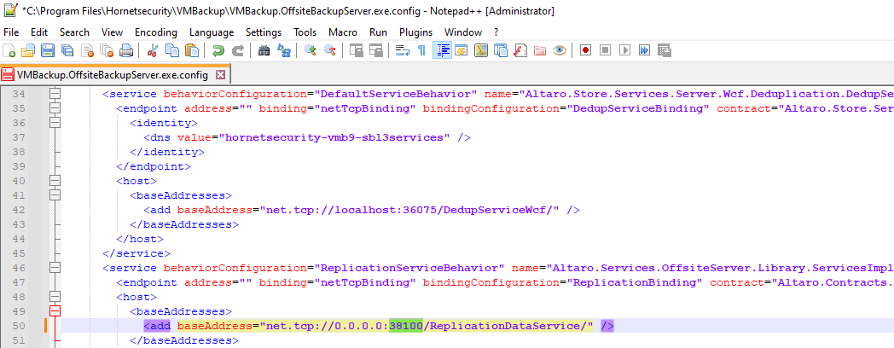
Task: Collapse the host fold at line 40
Action: click(x=55, y=181)
